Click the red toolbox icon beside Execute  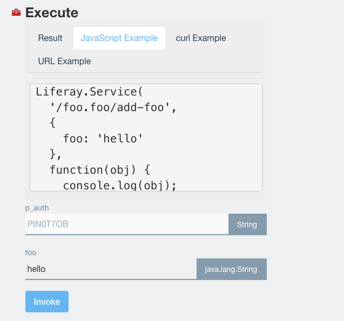tap(16, 12)
